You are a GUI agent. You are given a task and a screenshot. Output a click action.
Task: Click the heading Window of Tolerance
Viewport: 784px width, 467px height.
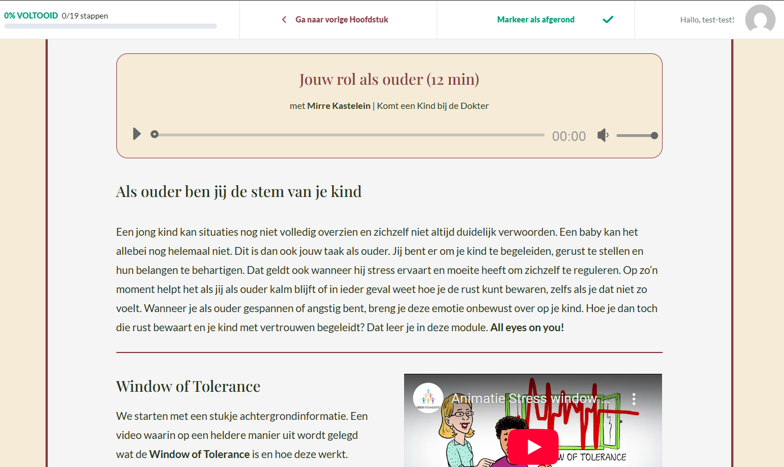[188, 386]
